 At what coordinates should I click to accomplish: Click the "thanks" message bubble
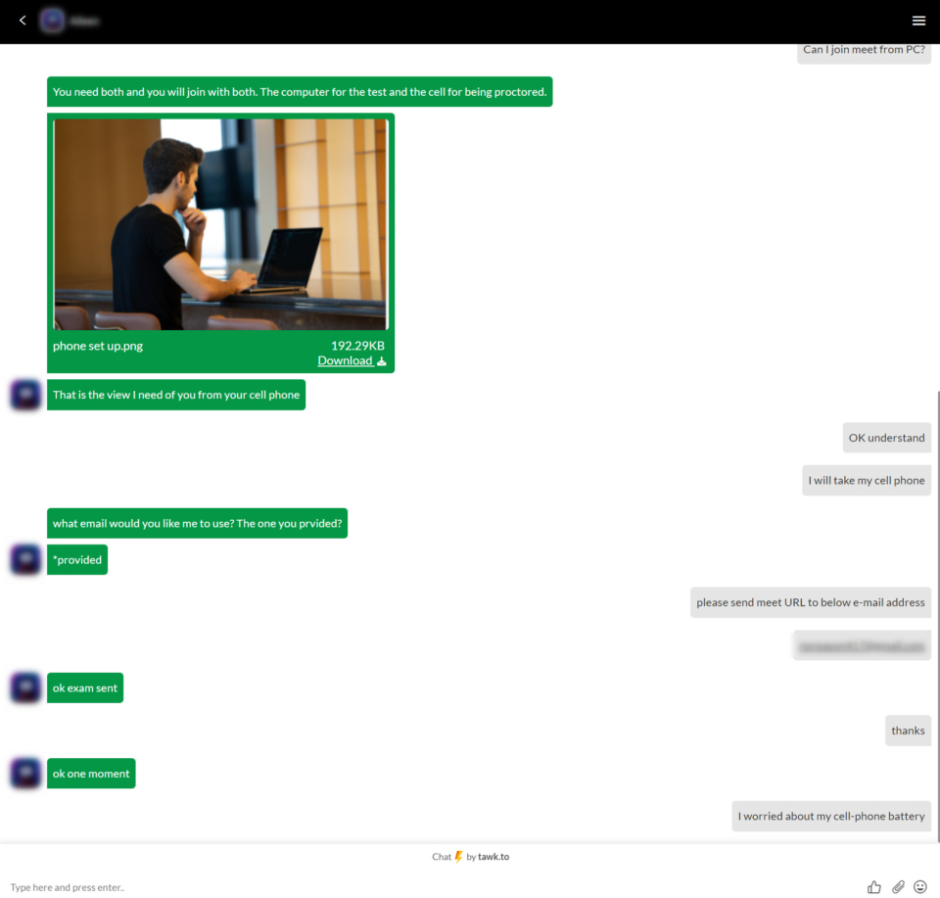907,730
